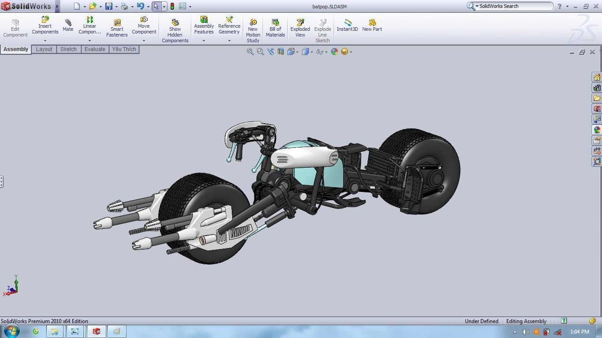602x338 pixels.
Task: Open File Explorer task pane tab
Action: (597, 98)
